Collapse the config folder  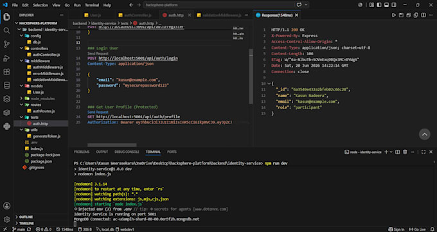(21, 36)
